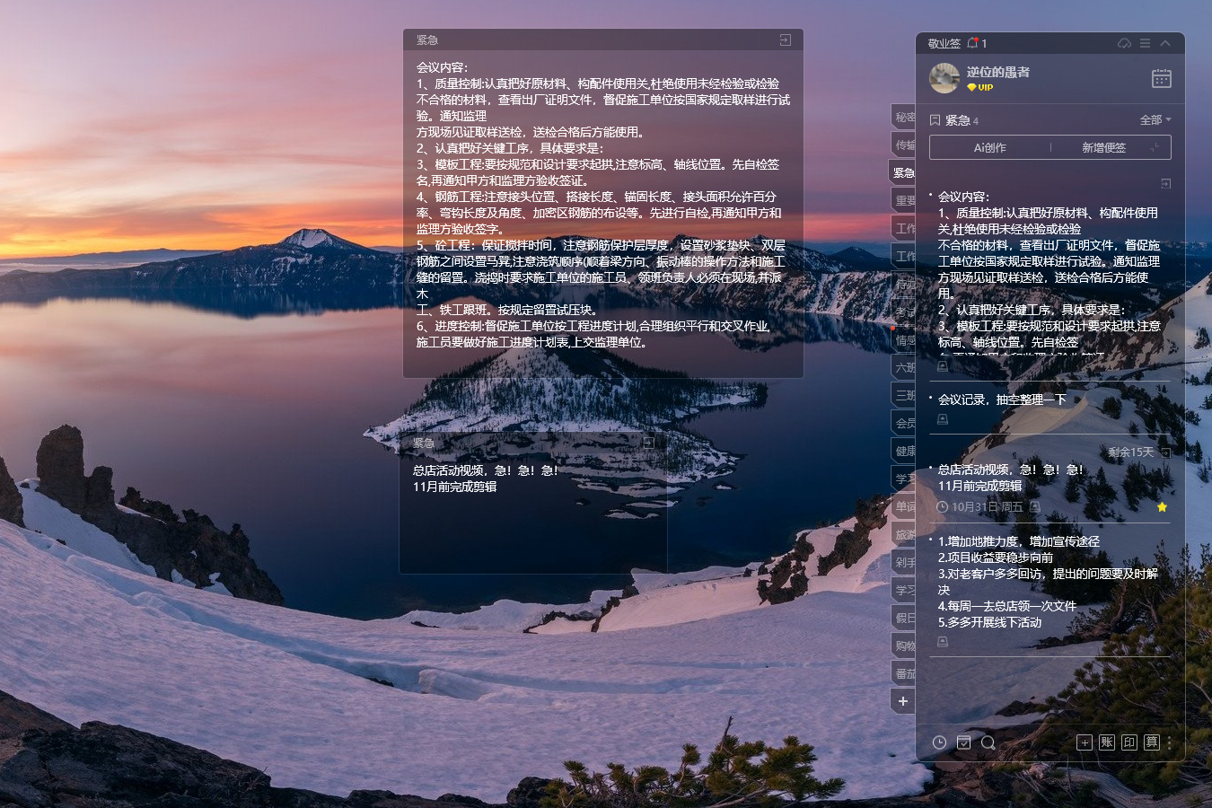Click the clock timeline icon at bottom

pyautogui.click(x=939, y=742)
